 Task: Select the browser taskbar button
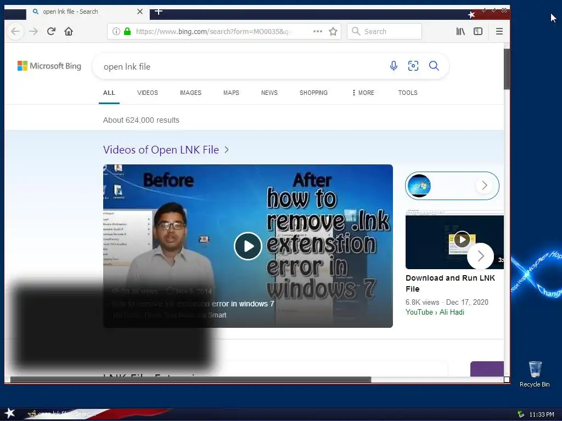[63, 414]
